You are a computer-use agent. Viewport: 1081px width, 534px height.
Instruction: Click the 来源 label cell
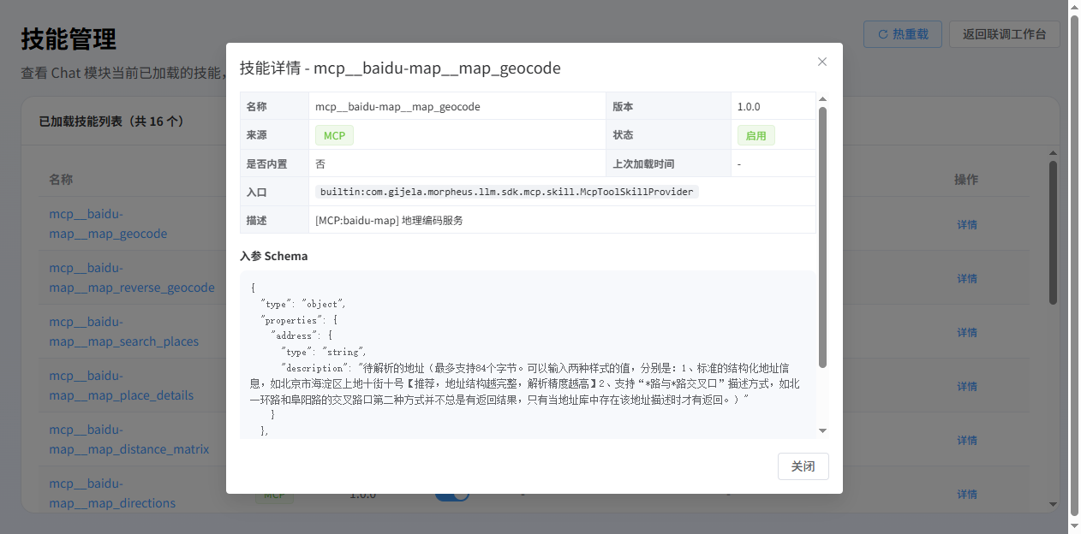pyautogui.click(x=274, y=135)
